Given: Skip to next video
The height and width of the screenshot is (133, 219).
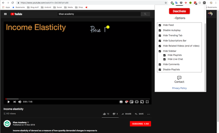Looking at the screenshot, I should 14,102.
